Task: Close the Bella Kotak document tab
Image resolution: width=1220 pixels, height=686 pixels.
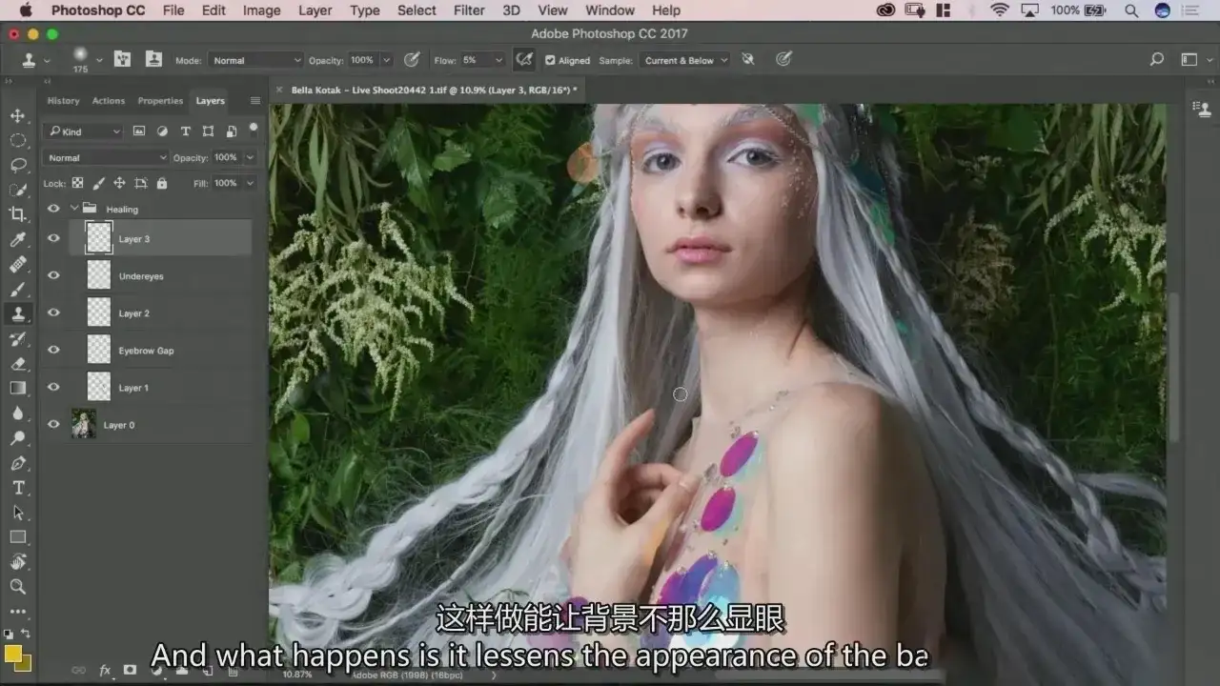Action: click(279, 90)
